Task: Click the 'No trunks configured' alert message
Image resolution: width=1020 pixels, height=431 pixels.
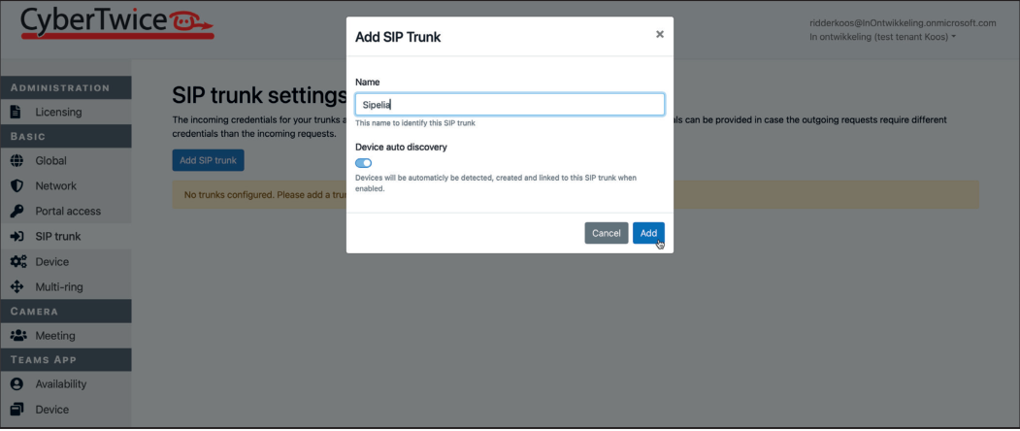Action: pyautogui.click(x=576, y=195)
